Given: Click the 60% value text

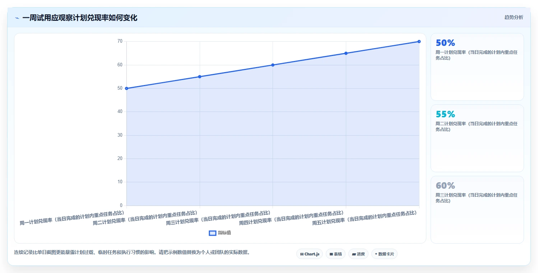Looking at the screenshot, I should 445,185.
